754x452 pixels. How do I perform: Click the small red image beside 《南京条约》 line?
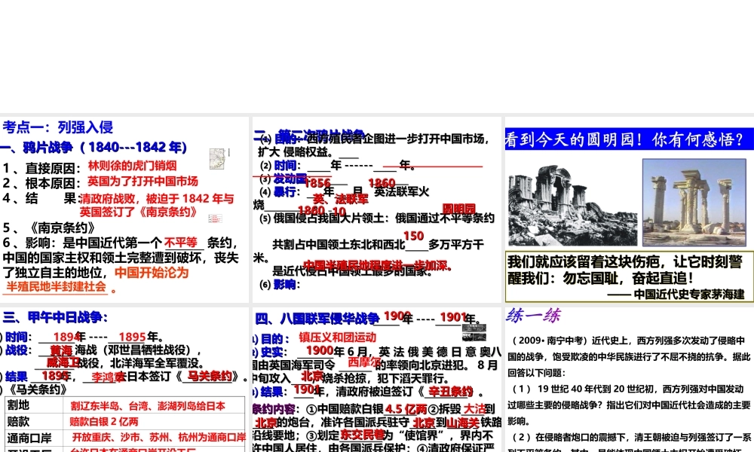click(x=215, y=218)
